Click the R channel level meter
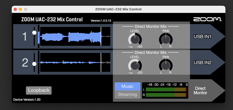233x110 pixels. click(166, 95)
